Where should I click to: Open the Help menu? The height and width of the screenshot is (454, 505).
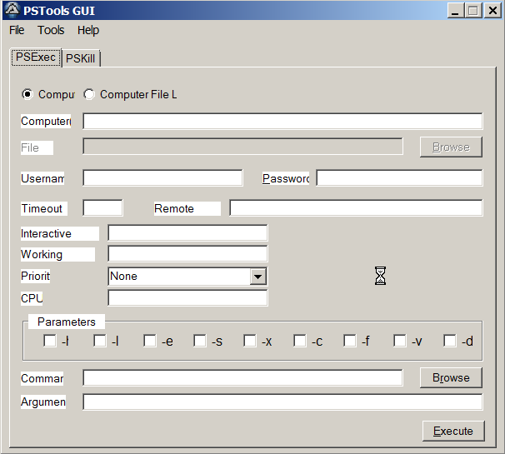coord(88,30)
